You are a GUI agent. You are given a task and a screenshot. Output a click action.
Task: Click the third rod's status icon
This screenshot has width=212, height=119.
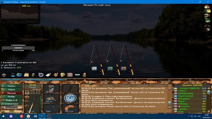tap(124, 68)
